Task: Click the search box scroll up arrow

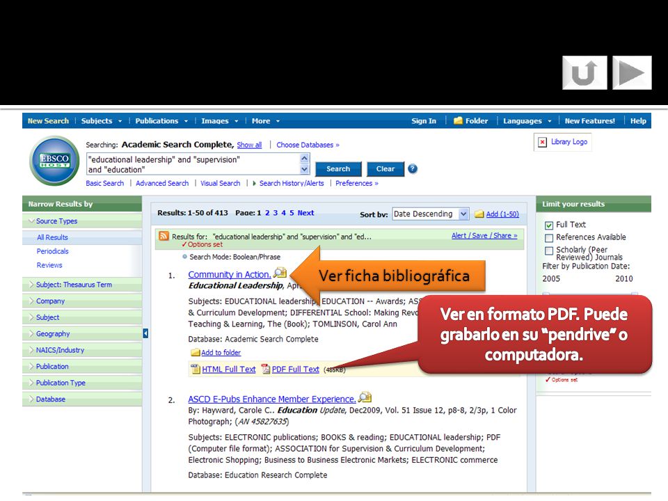Action: [304, 158]
